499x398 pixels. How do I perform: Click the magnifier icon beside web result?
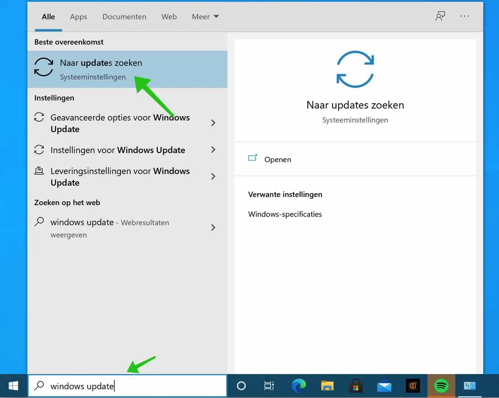pos(39,221)
